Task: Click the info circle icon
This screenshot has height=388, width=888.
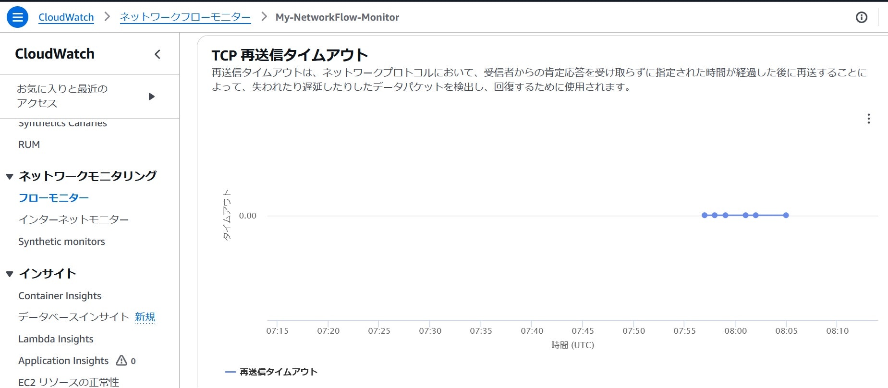Action: (x=862, y=17)
